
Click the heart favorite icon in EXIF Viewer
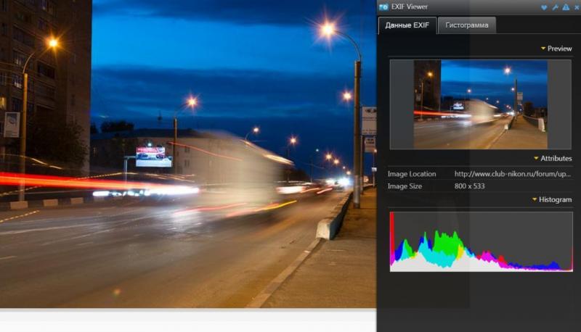point(544,7)
